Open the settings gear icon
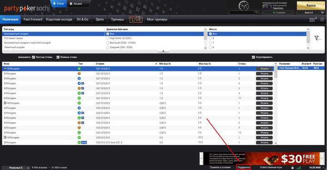 pyautogui.click(x=322, y=20)
